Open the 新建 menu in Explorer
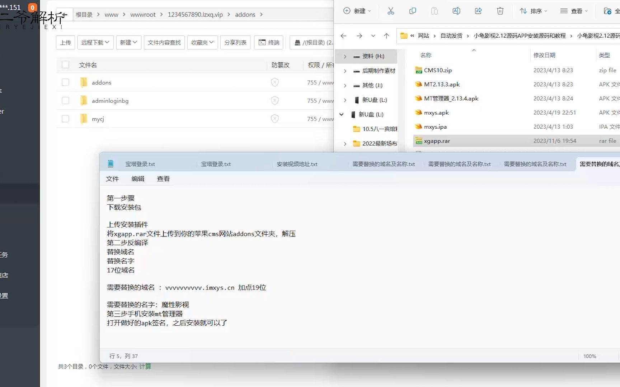Viewport: 620px width, 387px height. point(357,11)
